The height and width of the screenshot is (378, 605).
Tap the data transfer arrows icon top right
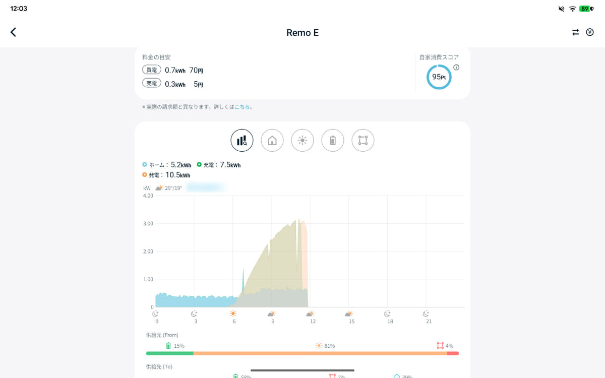pyautogui.click(x=575, y=32)
